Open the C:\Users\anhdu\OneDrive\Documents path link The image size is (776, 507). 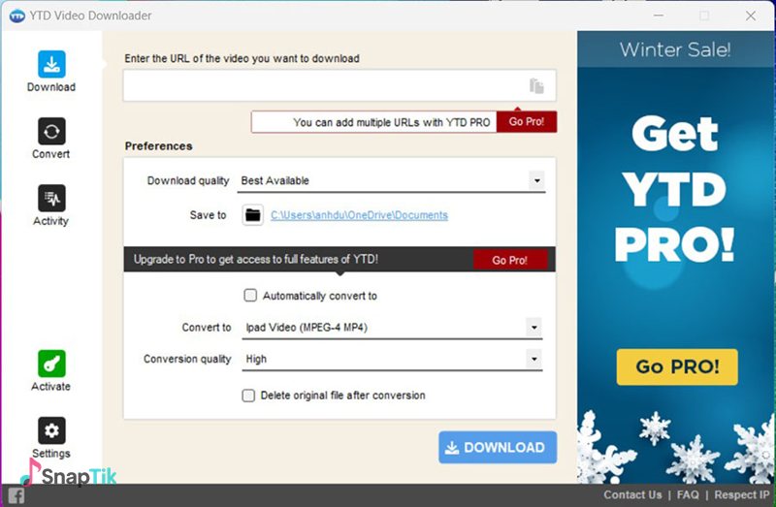[x=359, y=215]
